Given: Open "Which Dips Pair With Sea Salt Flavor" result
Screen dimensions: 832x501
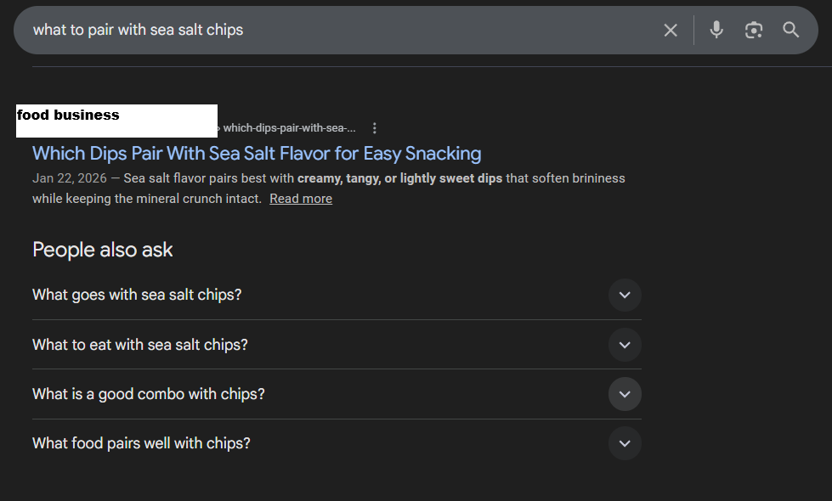Looking at the screenshot, I should point(257,154).
